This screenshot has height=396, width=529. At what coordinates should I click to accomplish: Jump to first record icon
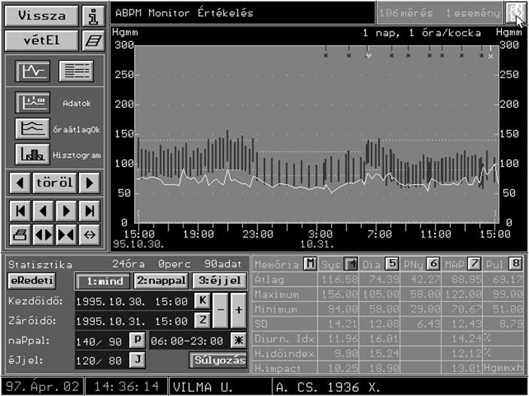point(20,211)
